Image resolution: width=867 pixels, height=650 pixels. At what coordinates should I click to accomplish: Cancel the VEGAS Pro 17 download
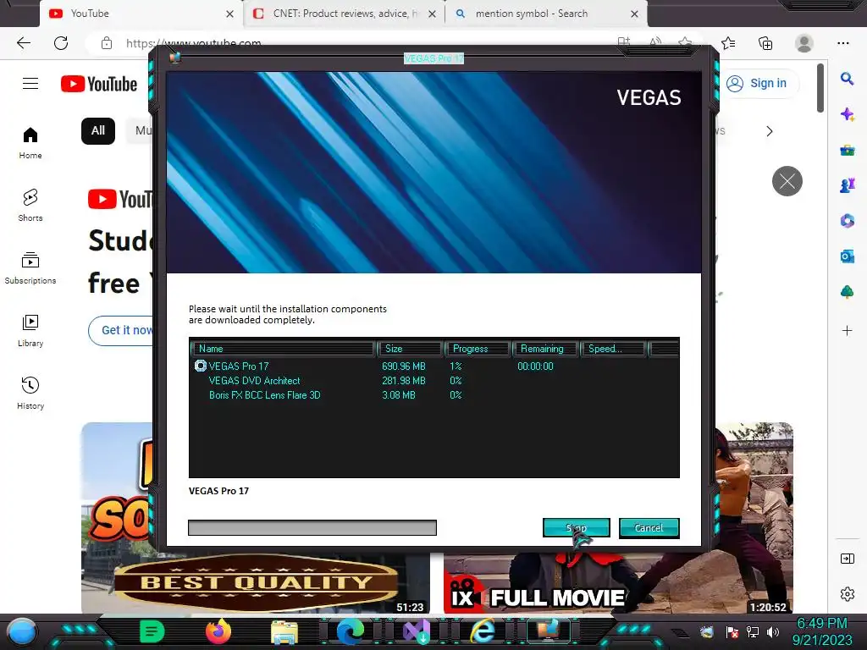649,528
